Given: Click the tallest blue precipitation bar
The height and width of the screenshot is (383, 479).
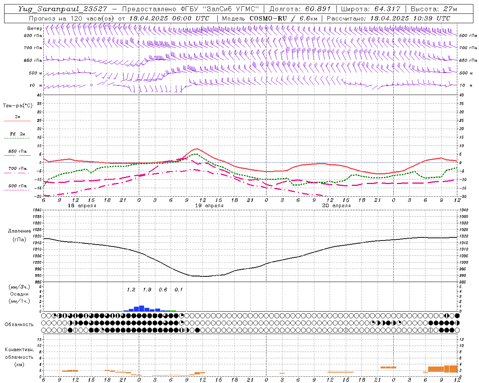Looking at the screenshot, I should pyautogui.click(x=141, y=309).
